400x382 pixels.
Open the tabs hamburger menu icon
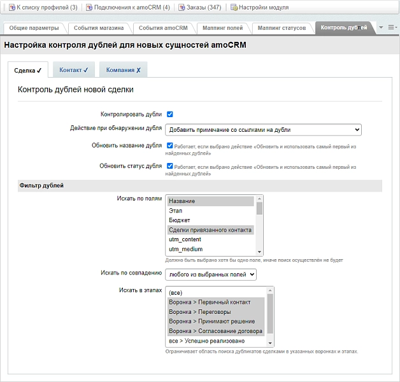(391, 27)
